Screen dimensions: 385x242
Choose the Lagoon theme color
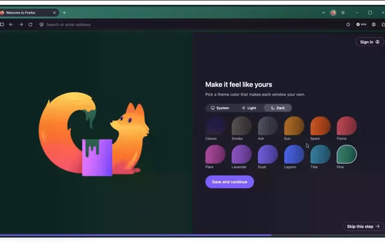tap(294, 154)
